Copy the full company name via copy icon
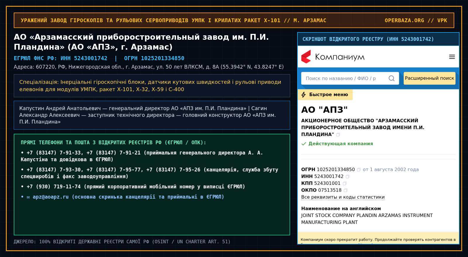This screenshot has width=468, height=257. tap(338, 135)
